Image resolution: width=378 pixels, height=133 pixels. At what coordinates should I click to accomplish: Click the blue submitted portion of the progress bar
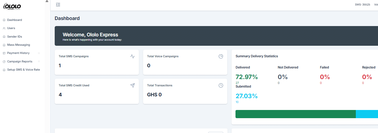tap(367, 114)
